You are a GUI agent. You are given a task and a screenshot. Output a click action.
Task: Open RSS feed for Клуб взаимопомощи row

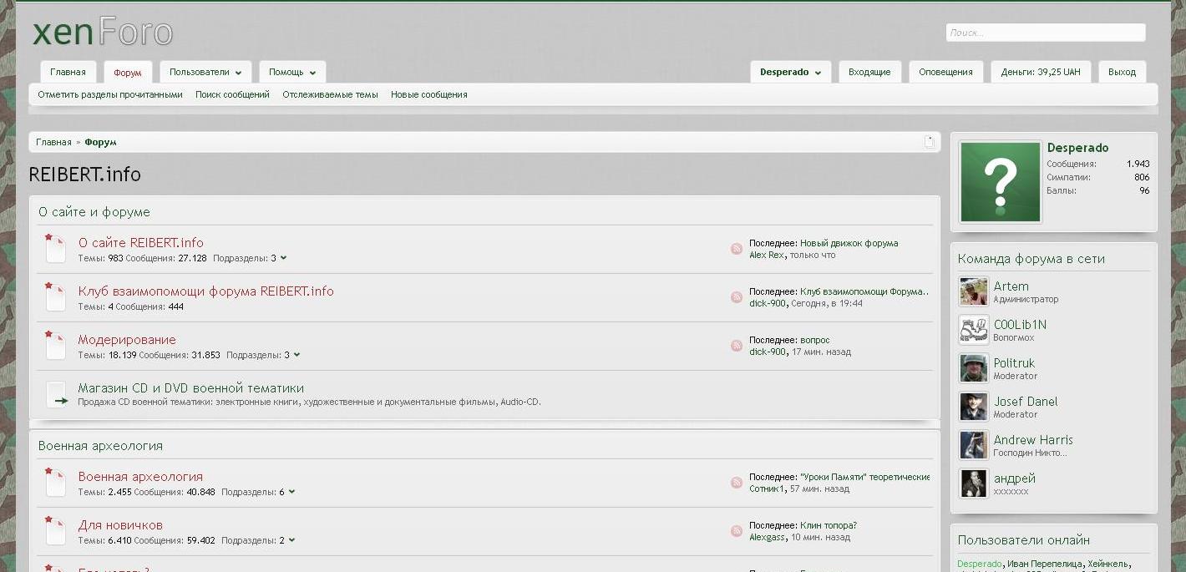(x=737, y=297)
